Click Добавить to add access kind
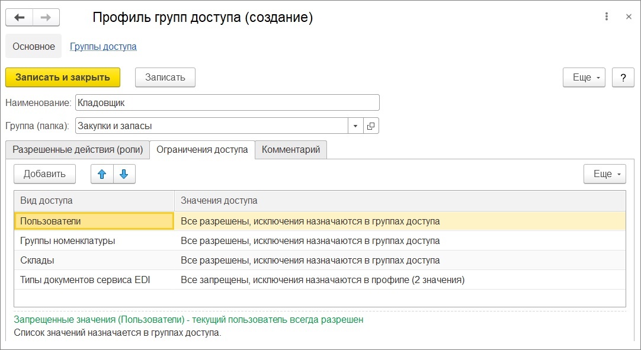The image size is (641, 350). point(44,174)
